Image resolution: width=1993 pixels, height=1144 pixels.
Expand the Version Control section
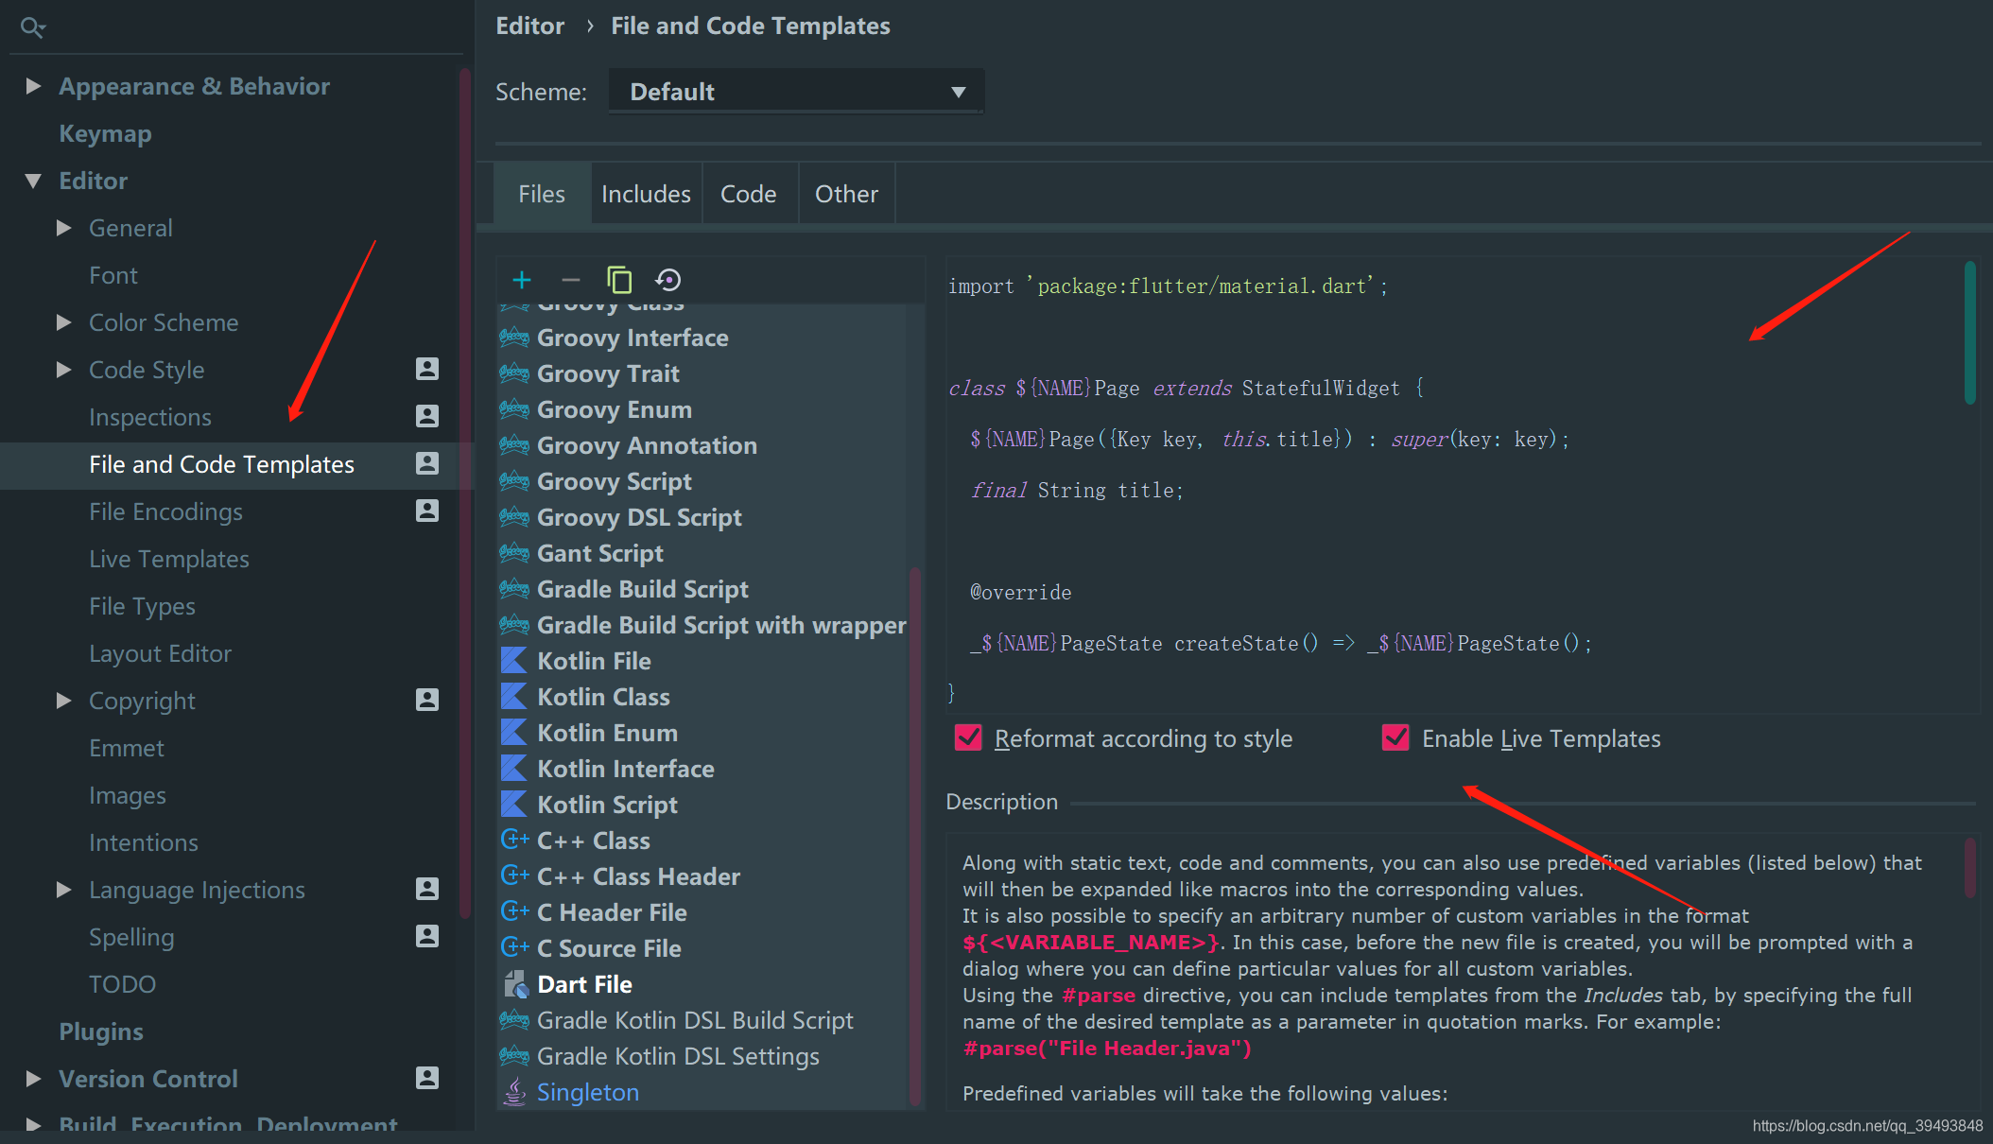coord(33,1079)
